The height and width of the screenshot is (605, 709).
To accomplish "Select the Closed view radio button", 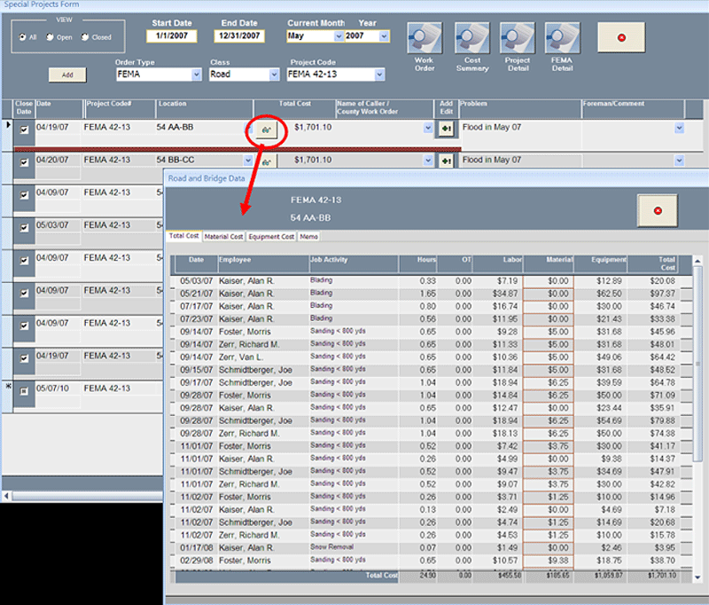I will (84, 37).
